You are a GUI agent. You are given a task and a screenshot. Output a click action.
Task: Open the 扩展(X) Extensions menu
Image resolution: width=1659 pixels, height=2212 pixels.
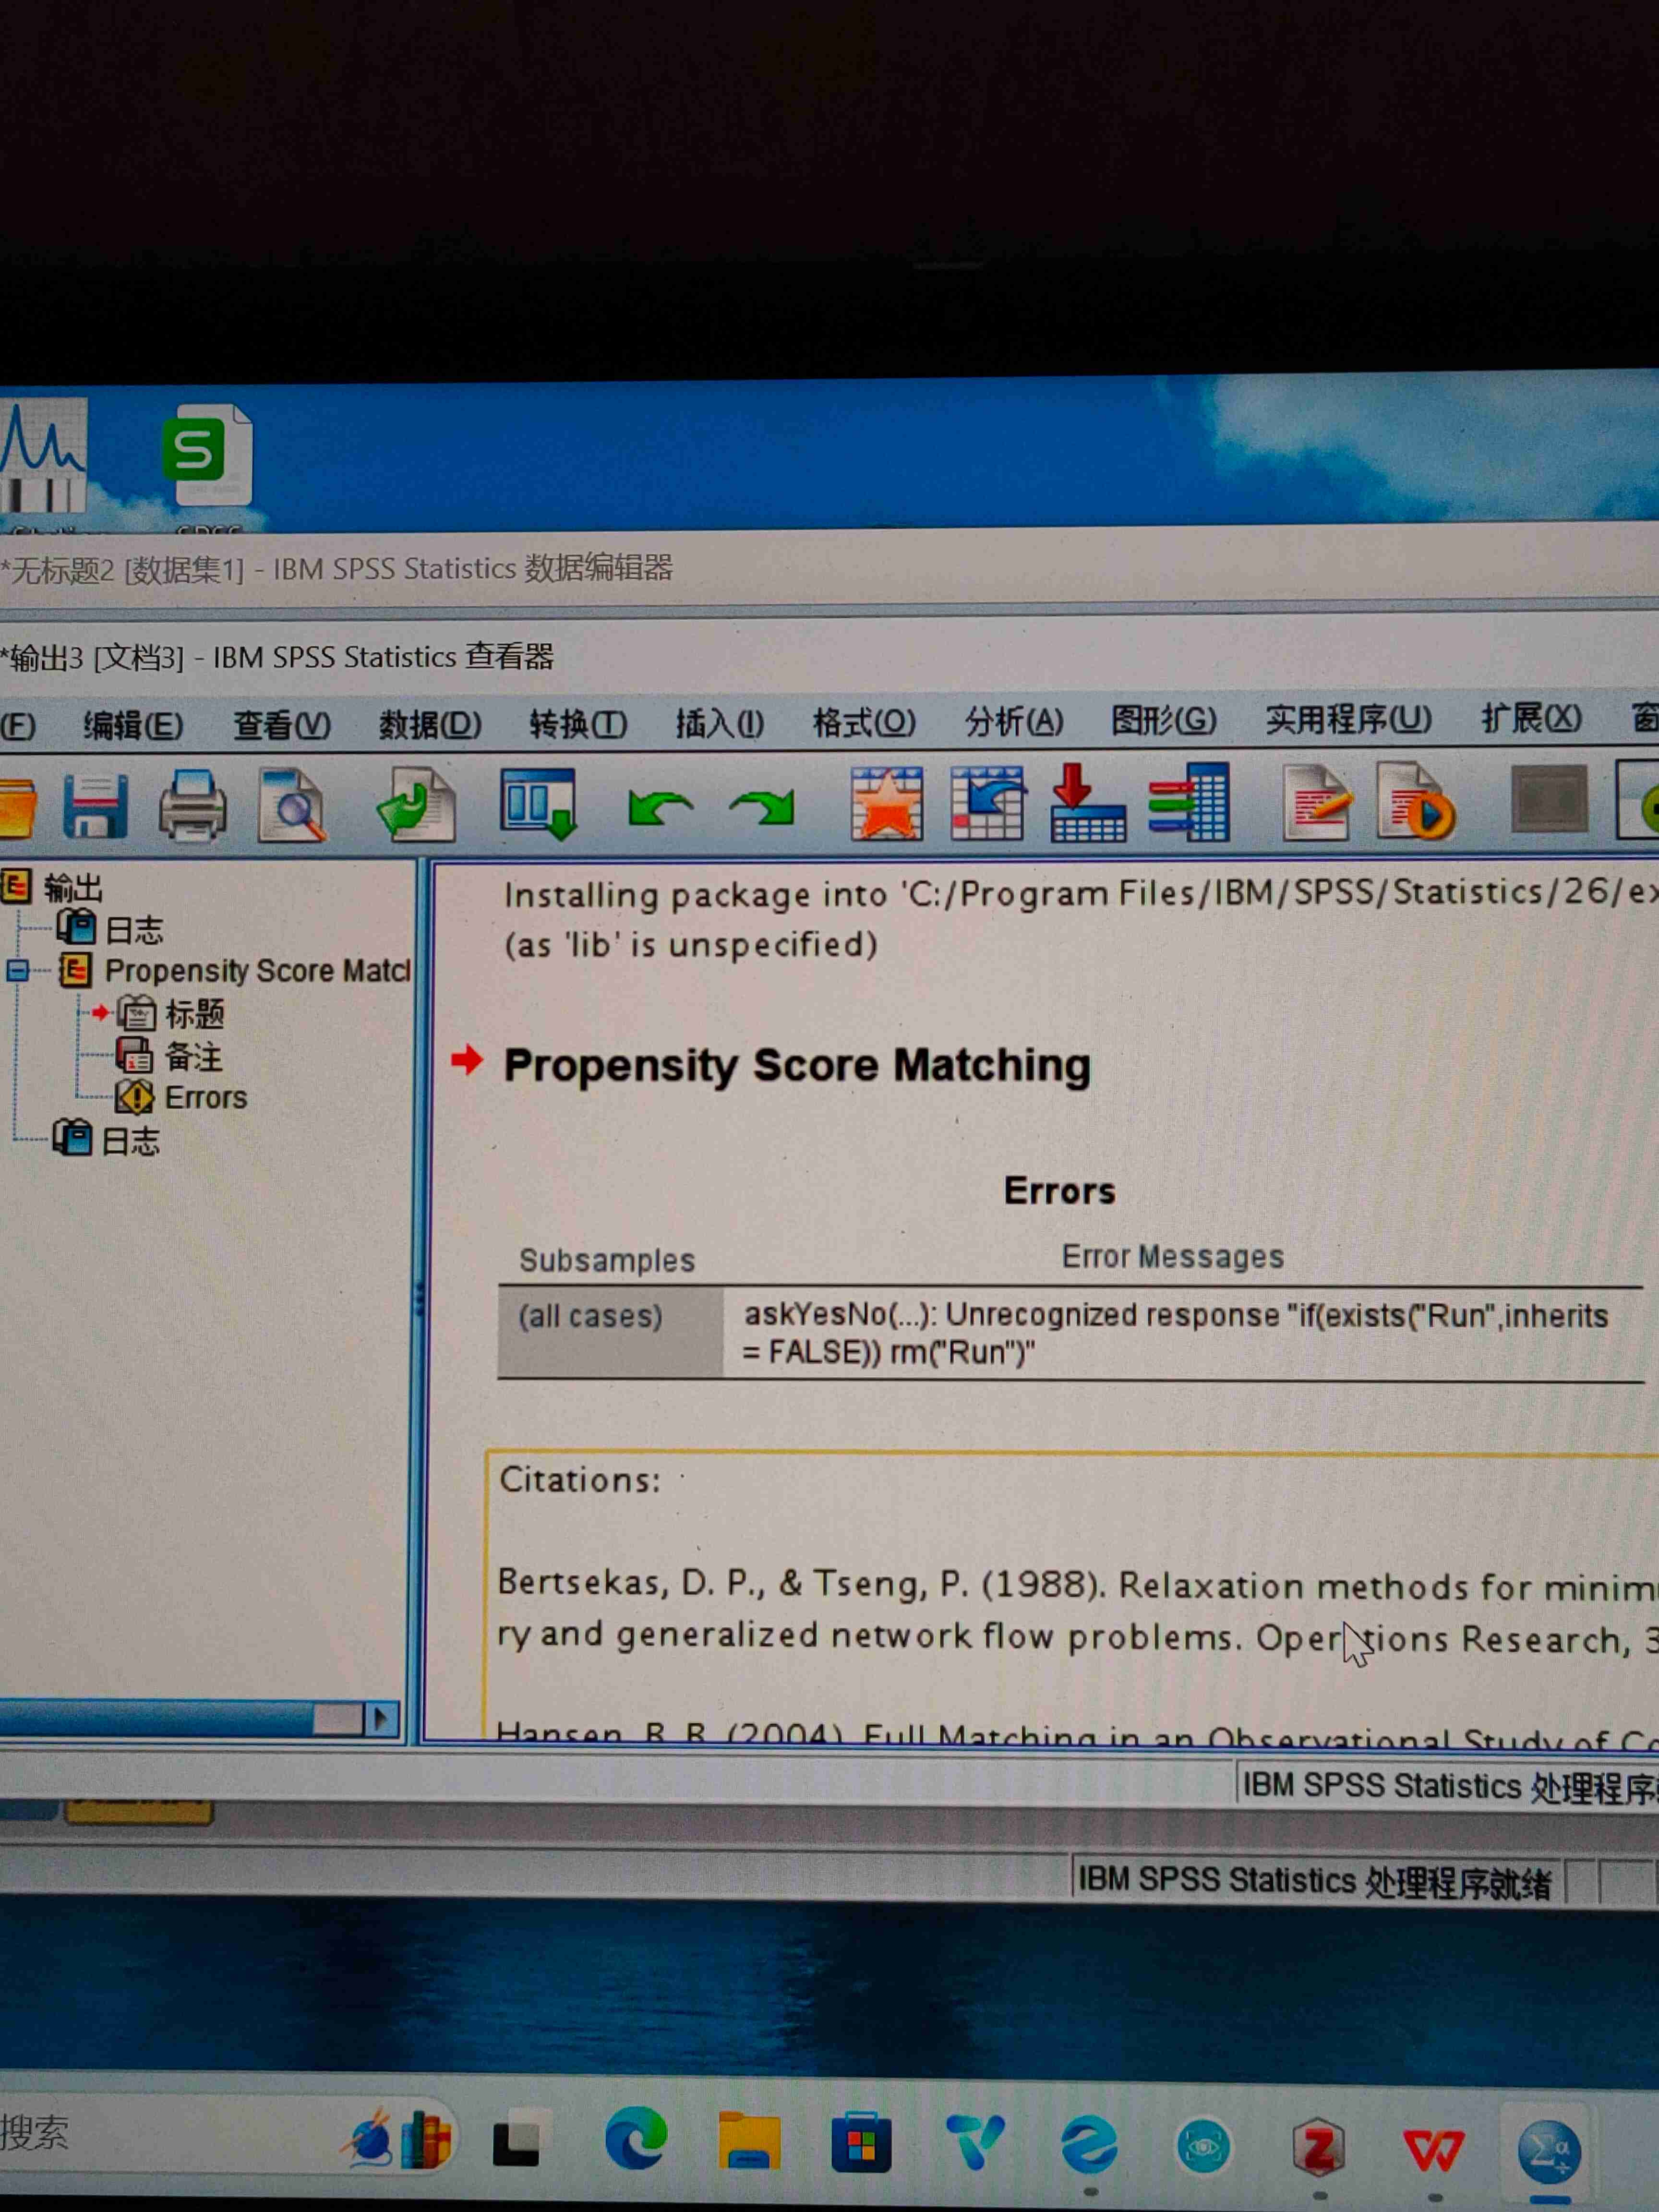pos(1530,718)
